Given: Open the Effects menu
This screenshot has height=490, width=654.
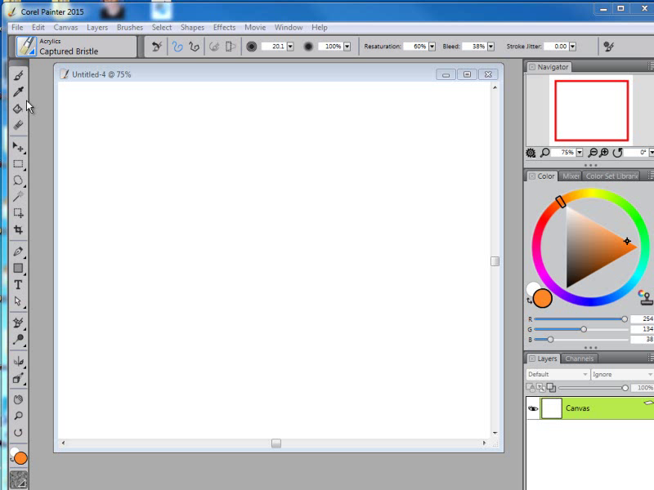Looking at the screenshot, I should tap(224, 27).
